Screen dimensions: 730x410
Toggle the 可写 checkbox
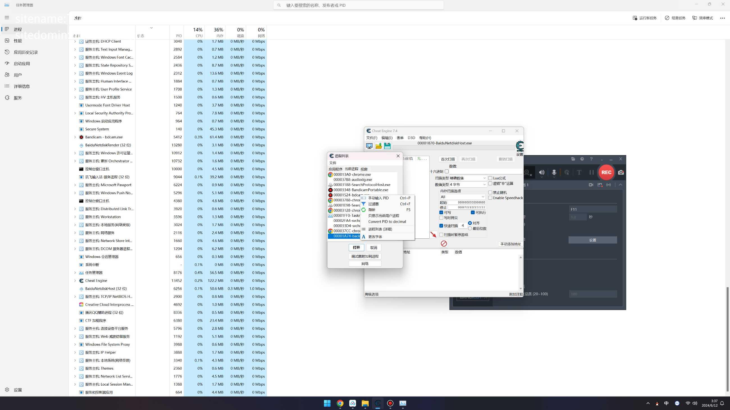[441, 213]
